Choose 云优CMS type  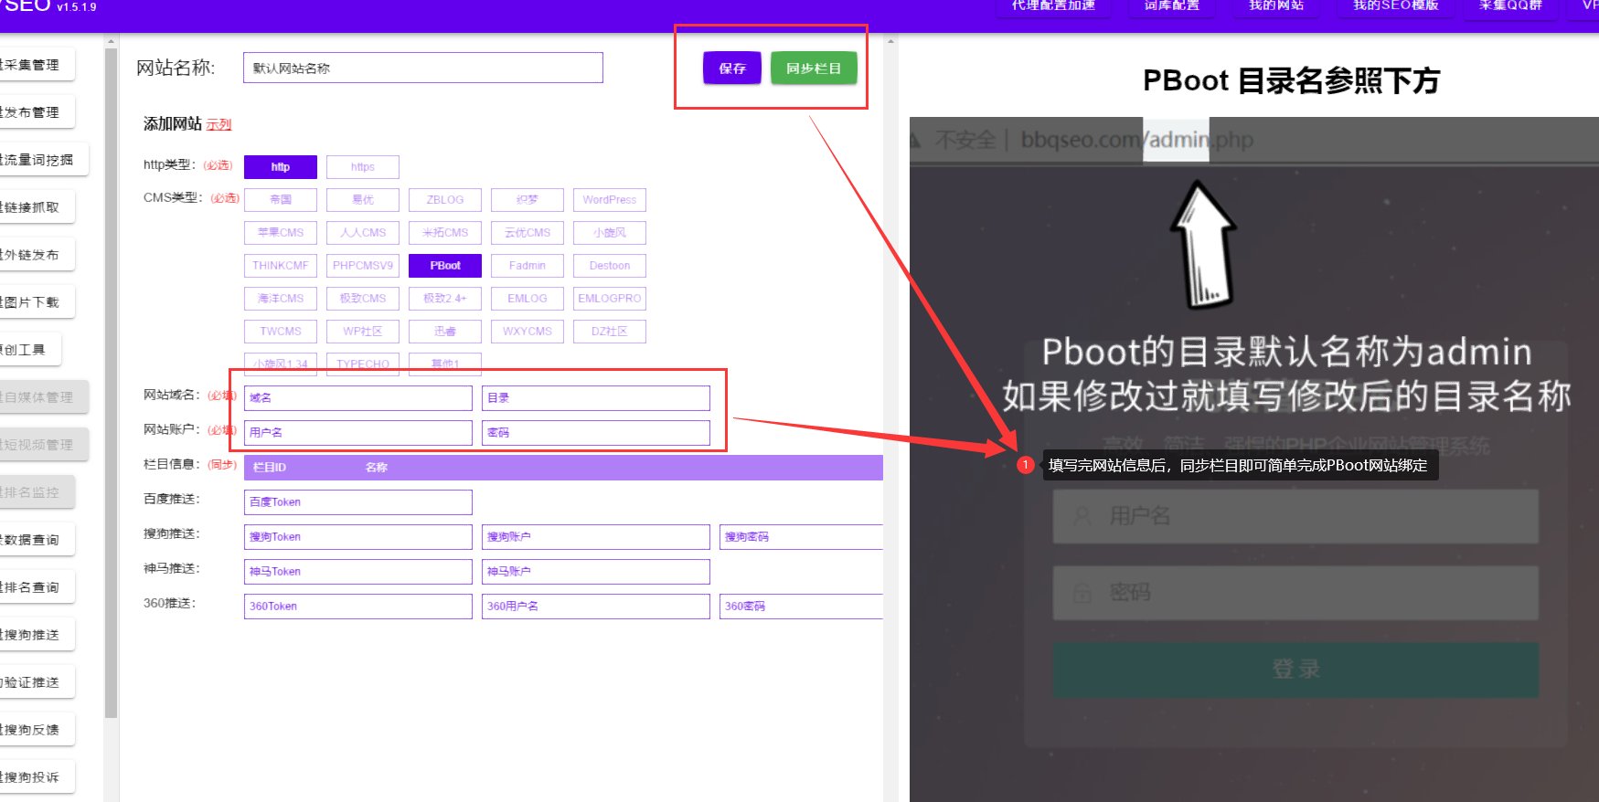coord(528,233)
